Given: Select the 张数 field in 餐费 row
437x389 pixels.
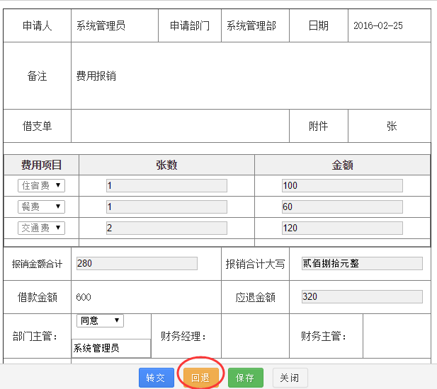Looking at the screenshot, I should (166, 207).
